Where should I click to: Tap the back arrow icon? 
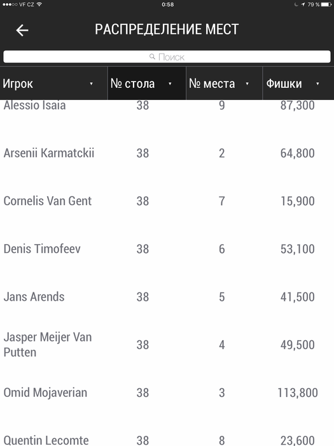(22, 30)
